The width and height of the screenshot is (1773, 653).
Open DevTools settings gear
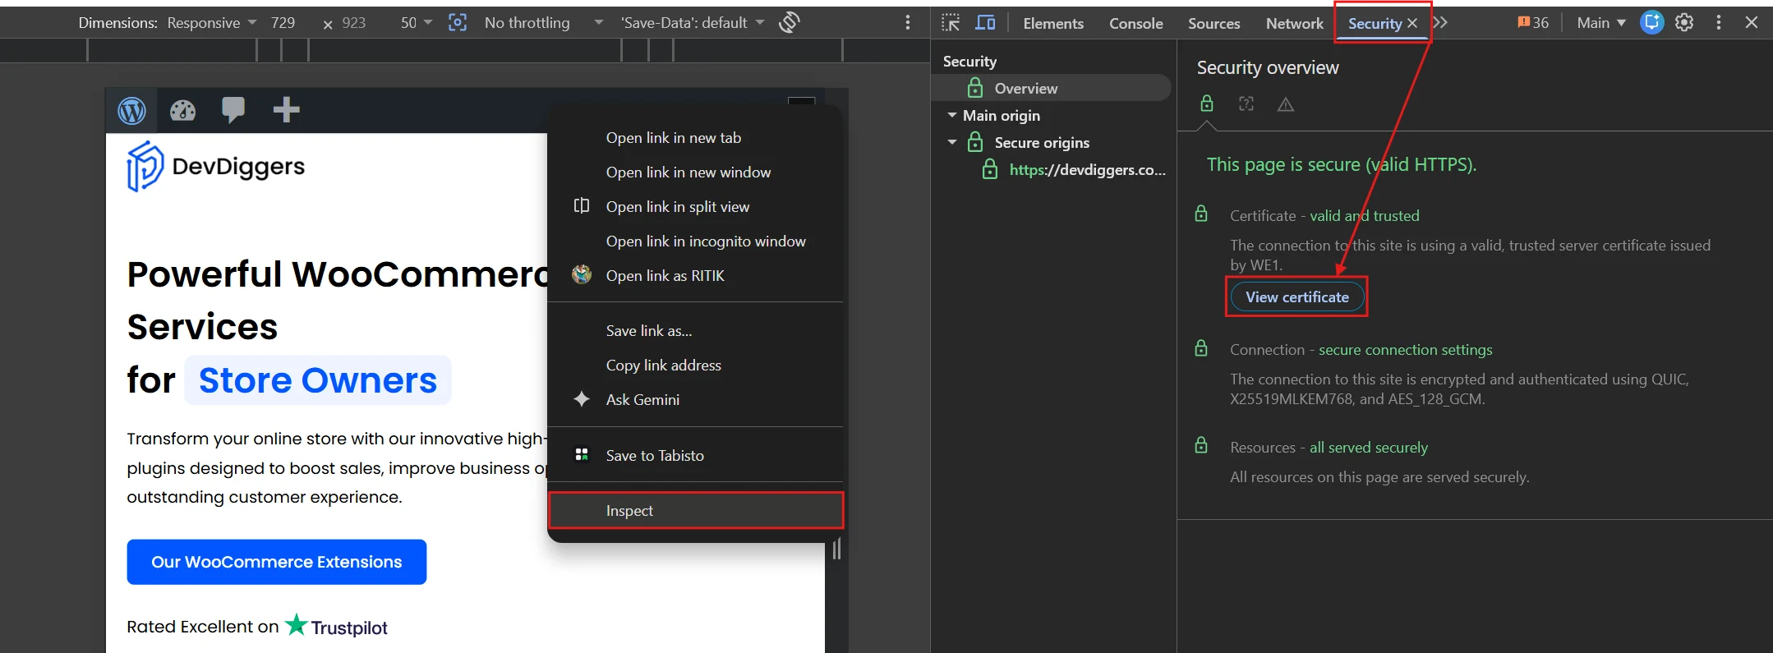pos(1684,22)
